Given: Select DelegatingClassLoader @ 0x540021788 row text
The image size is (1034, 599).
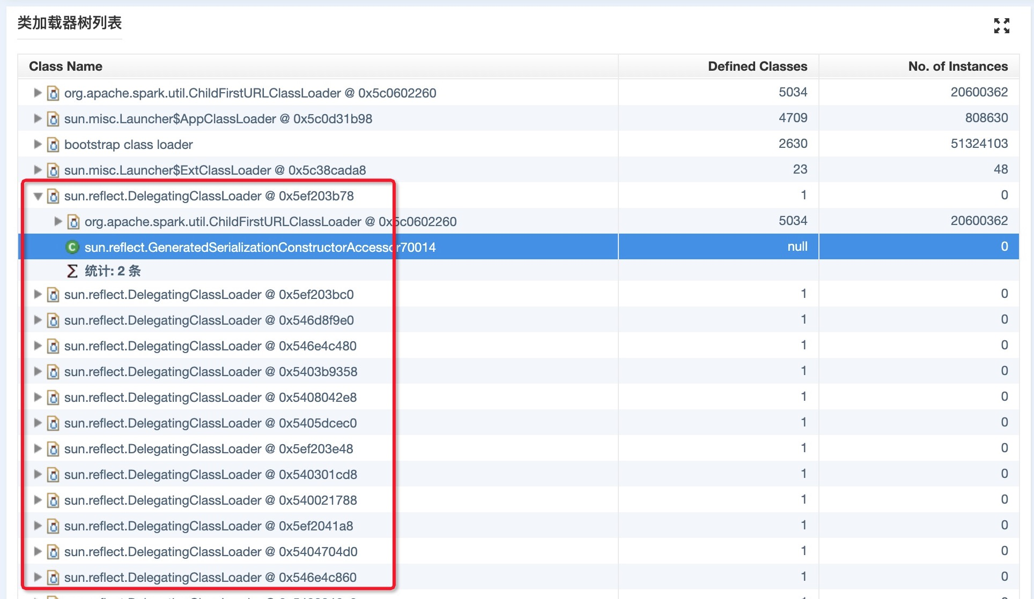Looking at the screenshot, I should coord(210,500).
